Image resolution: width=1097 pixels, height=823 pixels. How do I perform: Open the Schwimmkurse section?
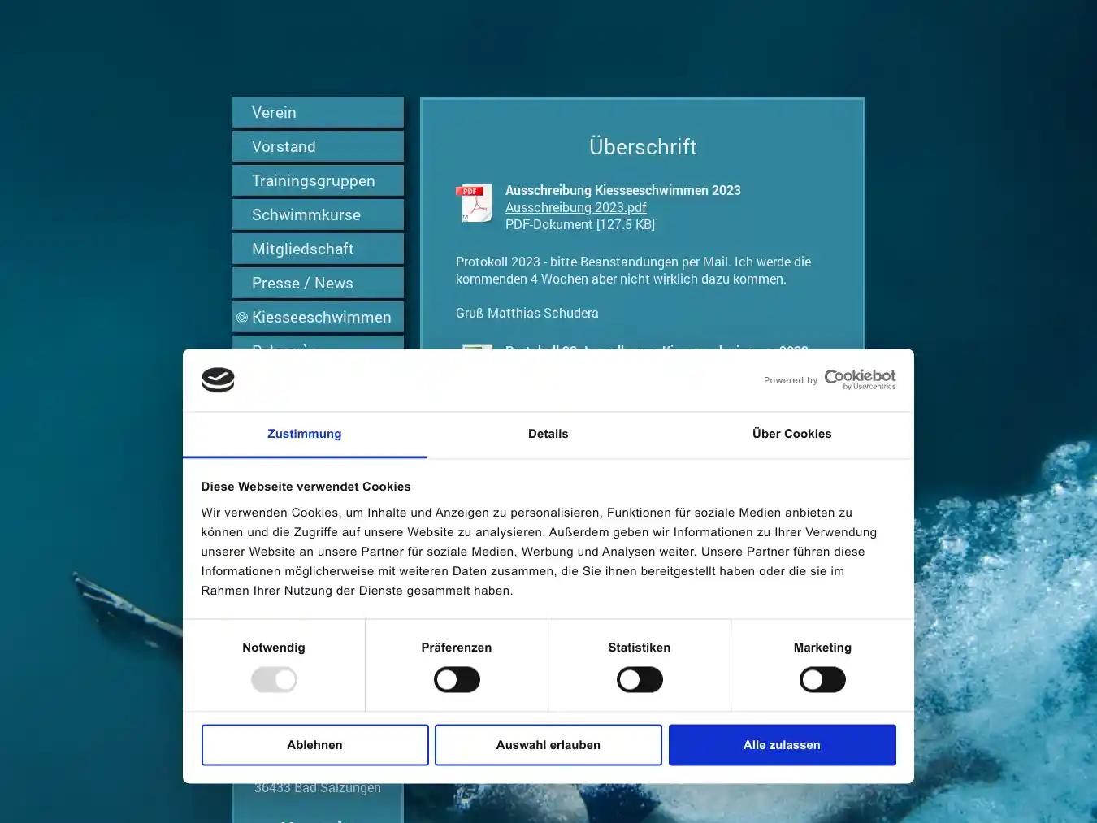pyautogui.click(x=317, y=214)
